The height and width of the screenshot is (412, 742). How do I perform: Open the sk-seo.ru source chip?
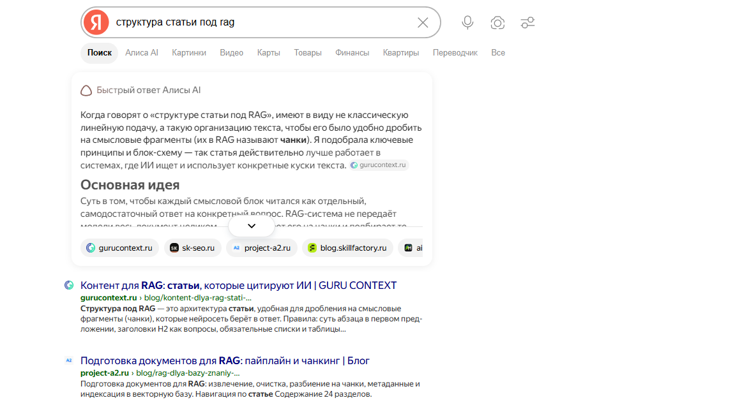(x=193, y=247)
